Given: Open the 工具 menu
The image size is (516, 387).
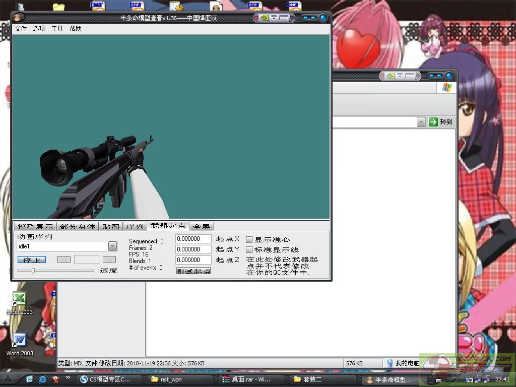Looking at the screenshot, I should (x=57, y=29).
